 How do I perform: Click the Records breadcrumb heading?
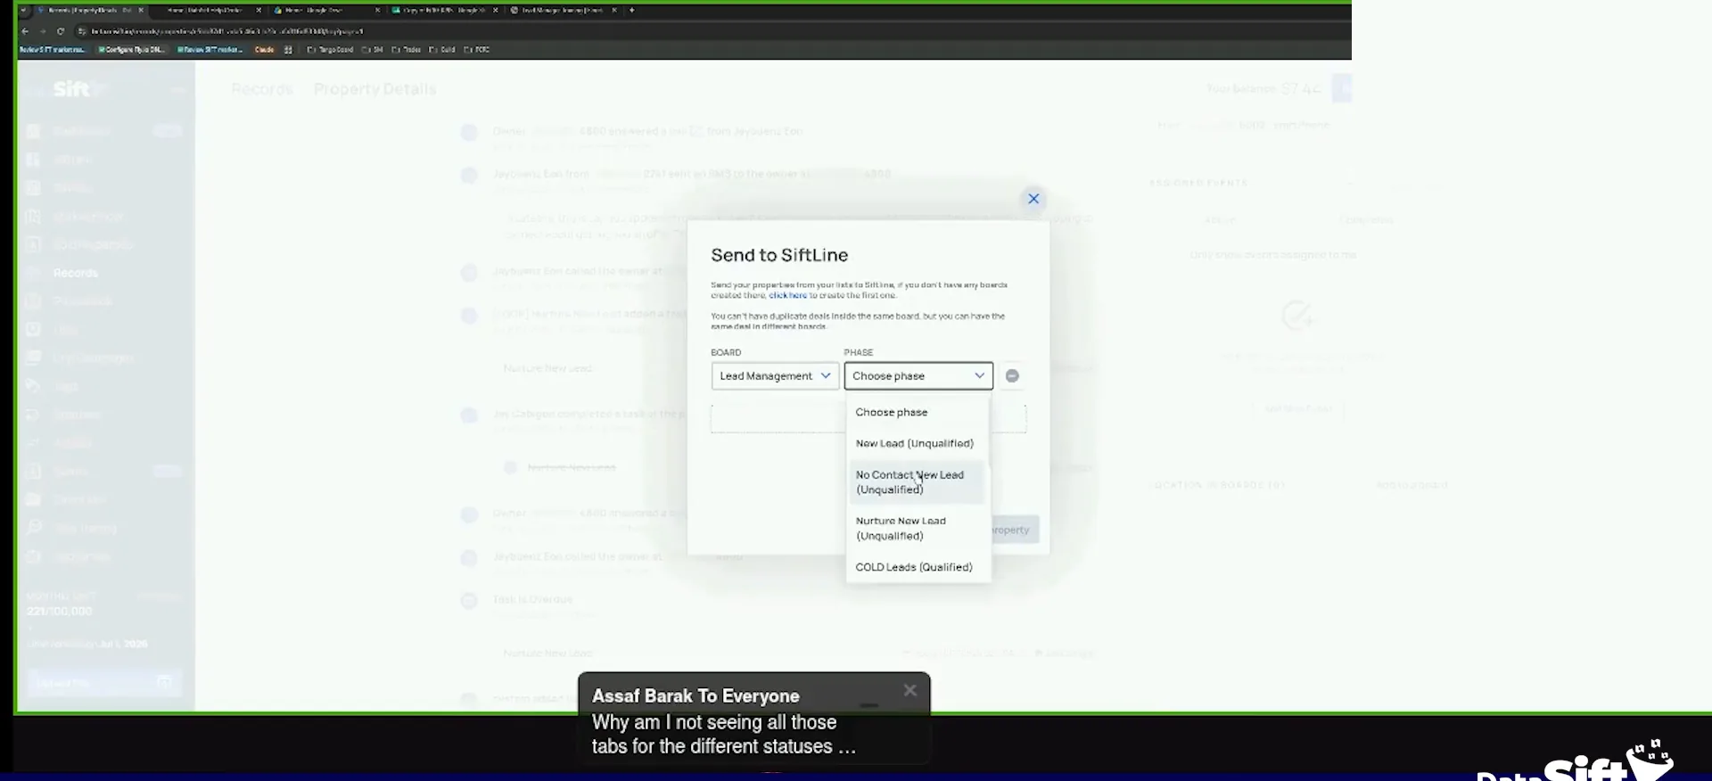tap(262, 89)
